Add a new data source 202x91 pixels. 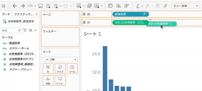48,6
